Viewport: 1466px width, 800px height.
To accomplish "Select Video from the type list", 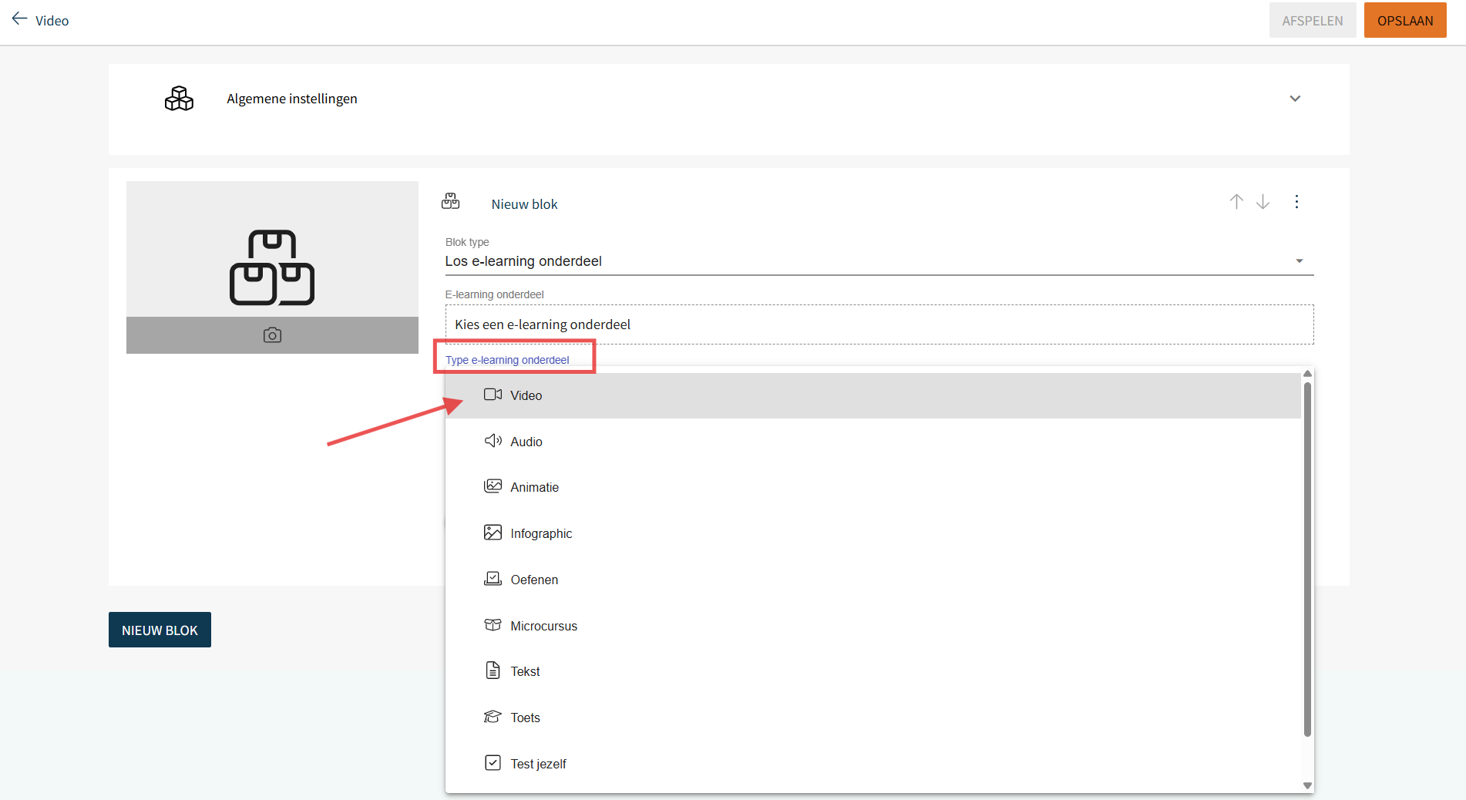I will coord(526,395).
